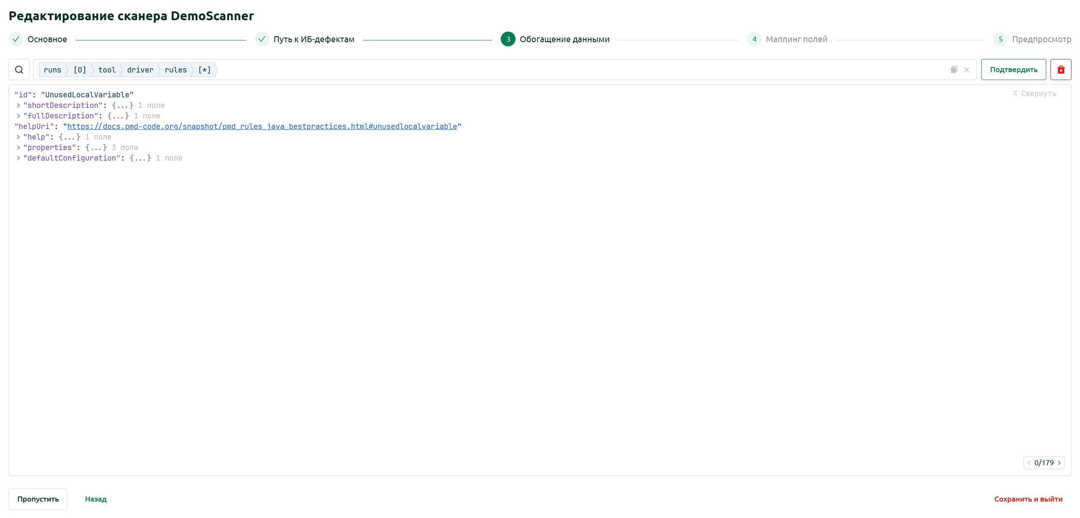The image size is (1080, 518).
Task: Click the "defaultConfiguration" key
Action: coord(72,158)
